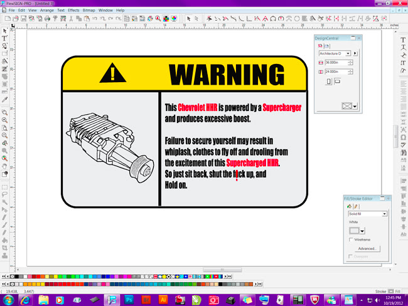
Task: Click the Open file folder icon
Action: 16,18
